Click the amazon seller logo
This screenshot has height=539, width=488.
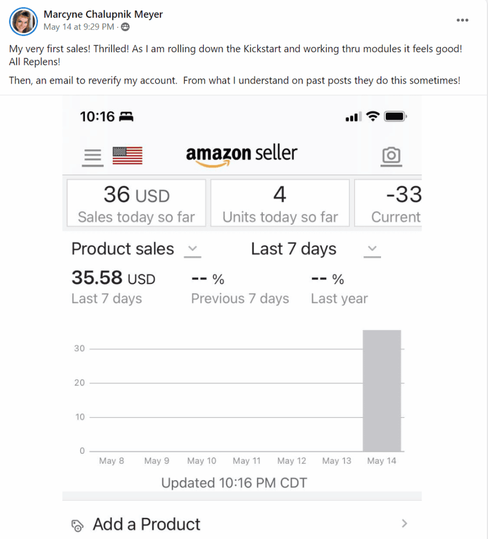241,154
